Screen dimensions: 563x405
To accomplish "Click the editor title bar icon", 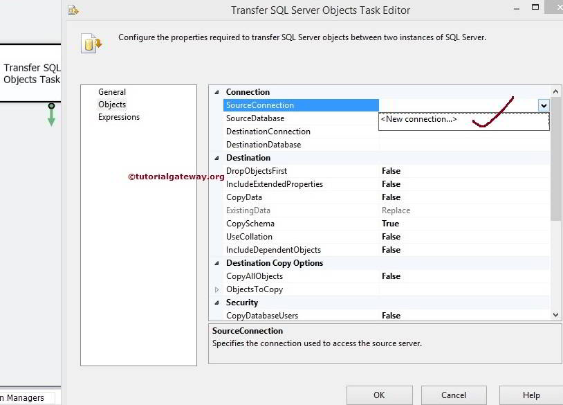I will [x=73, y=10].
